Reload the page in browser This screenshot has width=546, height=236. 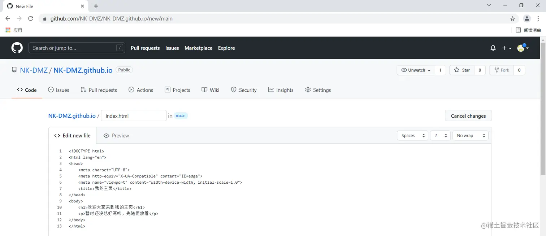(31, 19)
